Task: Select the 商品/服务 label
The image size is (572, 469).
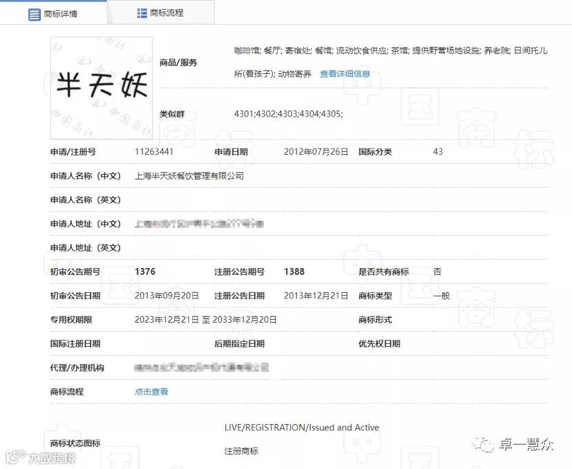Action: (178, 63)
